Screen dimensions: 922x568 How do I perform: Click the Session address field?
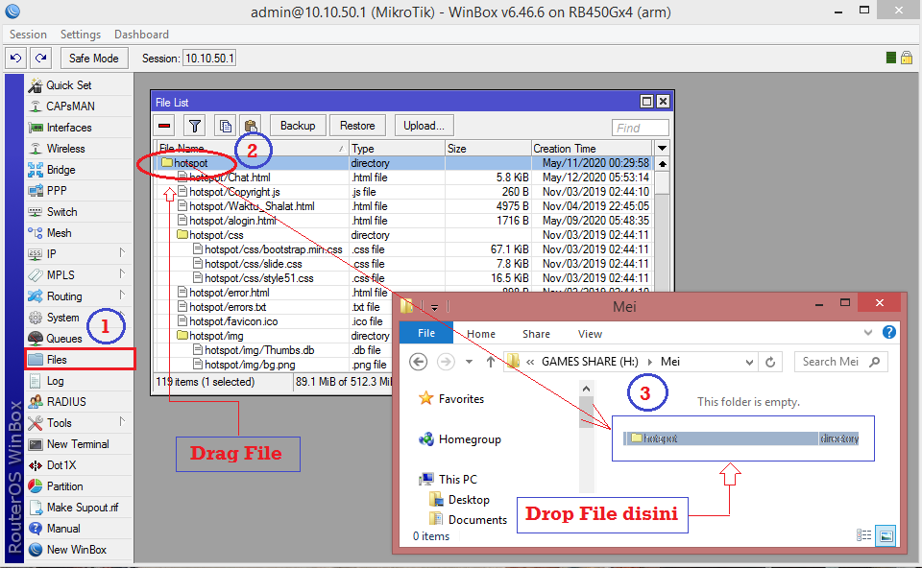[x=209, y=59]
